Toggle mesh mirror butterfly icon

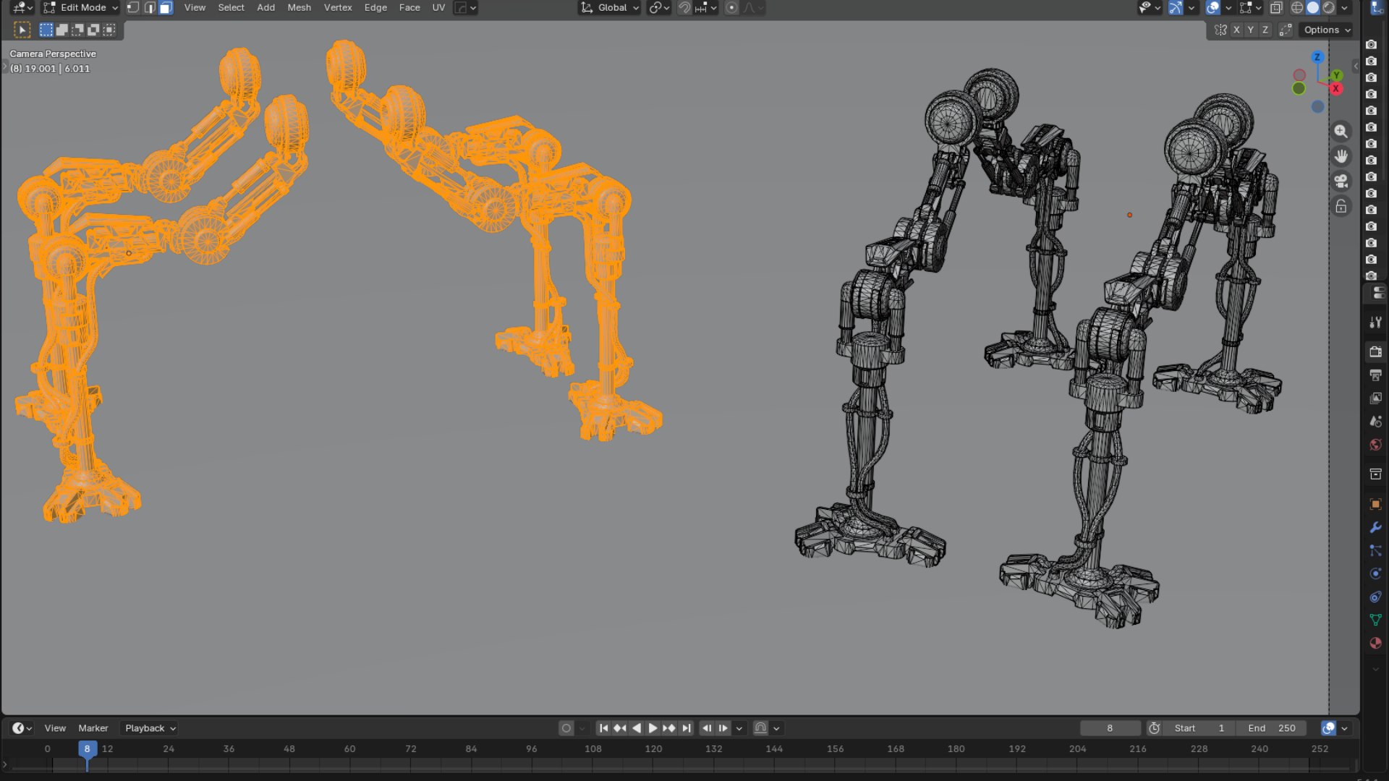click(x=1221, y=30)
